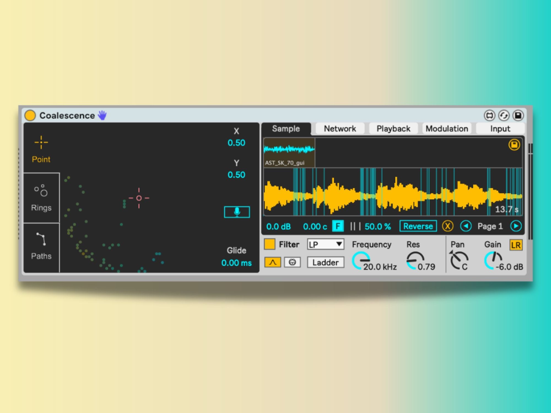Click the hot-swap preset circular arrows icon

[504, 115]
